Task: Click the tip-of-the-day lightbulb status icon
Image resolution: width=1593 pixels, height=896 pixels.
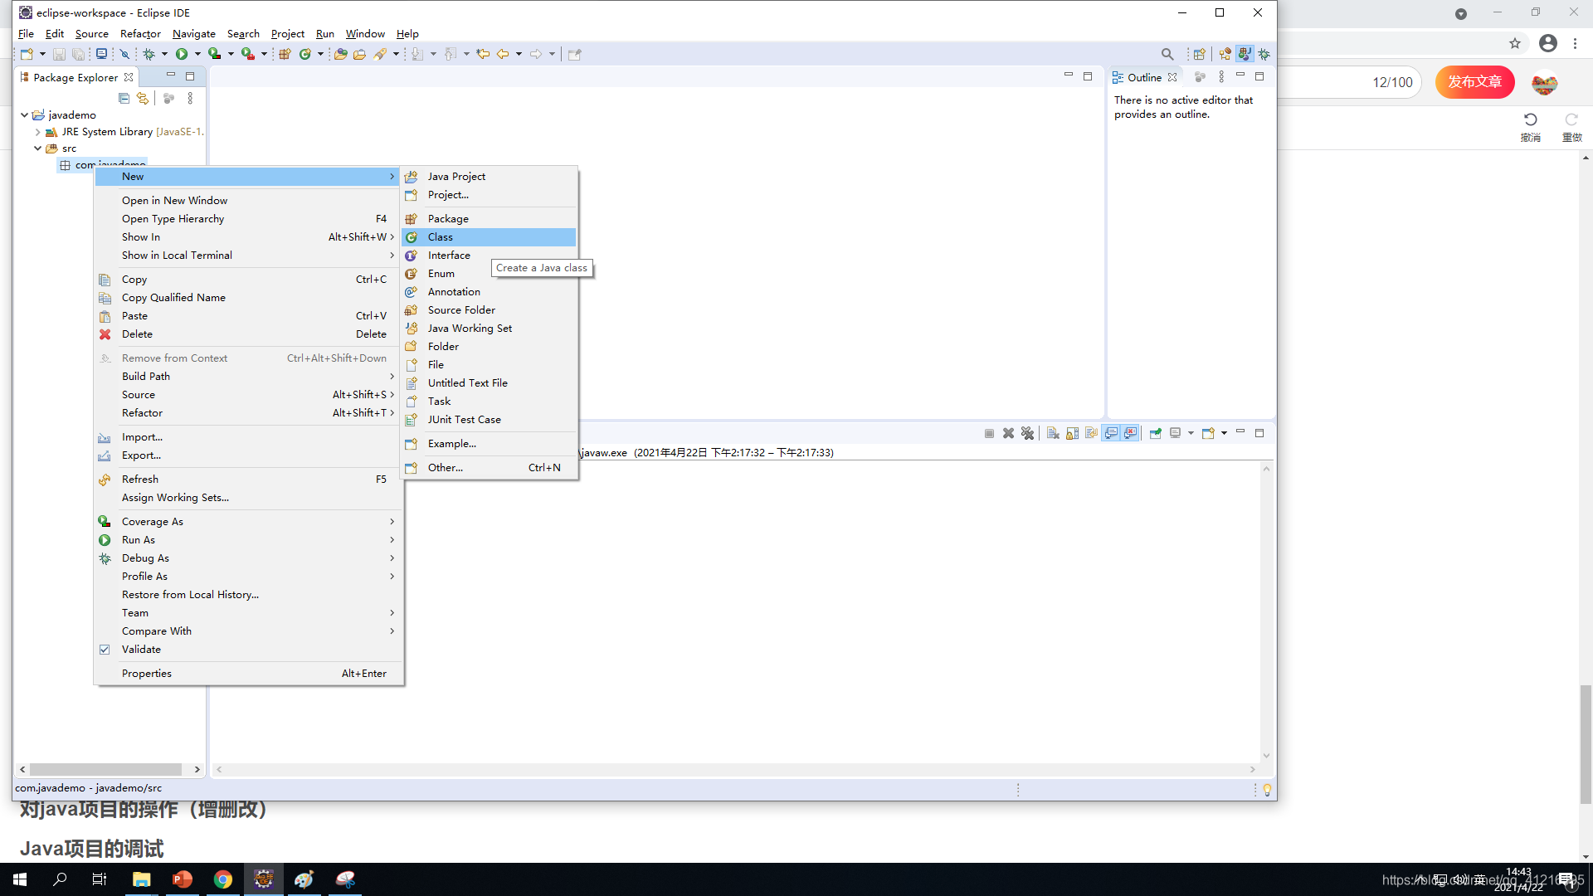Action: point(1267,790)
